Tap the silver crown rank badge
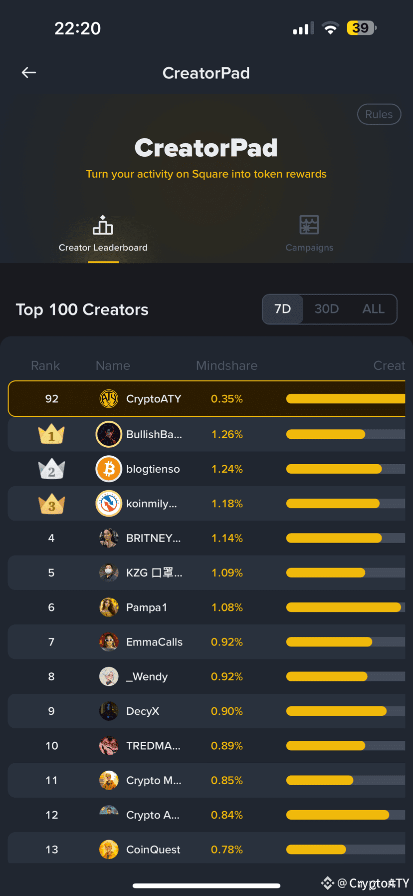Image resolution: width=413 pixels, height=896 pixels. pos(51,469)
